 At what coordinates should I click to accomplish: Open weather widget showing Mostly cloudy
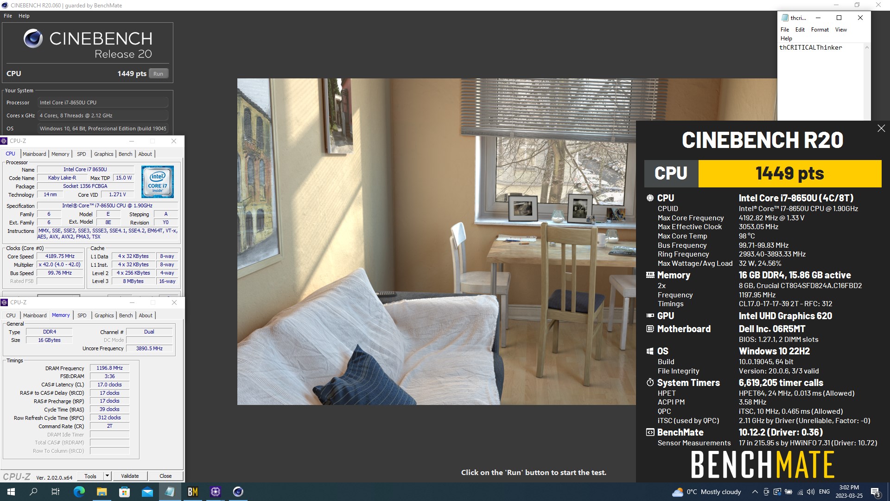(706, 492)
